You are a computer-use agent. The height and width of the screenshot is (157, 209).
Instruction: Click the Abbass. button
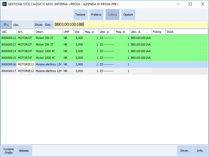(x=24, y=151)
